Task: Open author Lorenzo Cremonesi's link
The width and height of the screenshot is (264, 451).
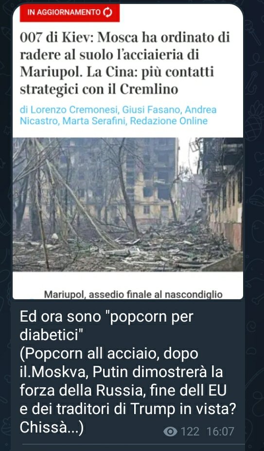Action: [x=70, y=110]
